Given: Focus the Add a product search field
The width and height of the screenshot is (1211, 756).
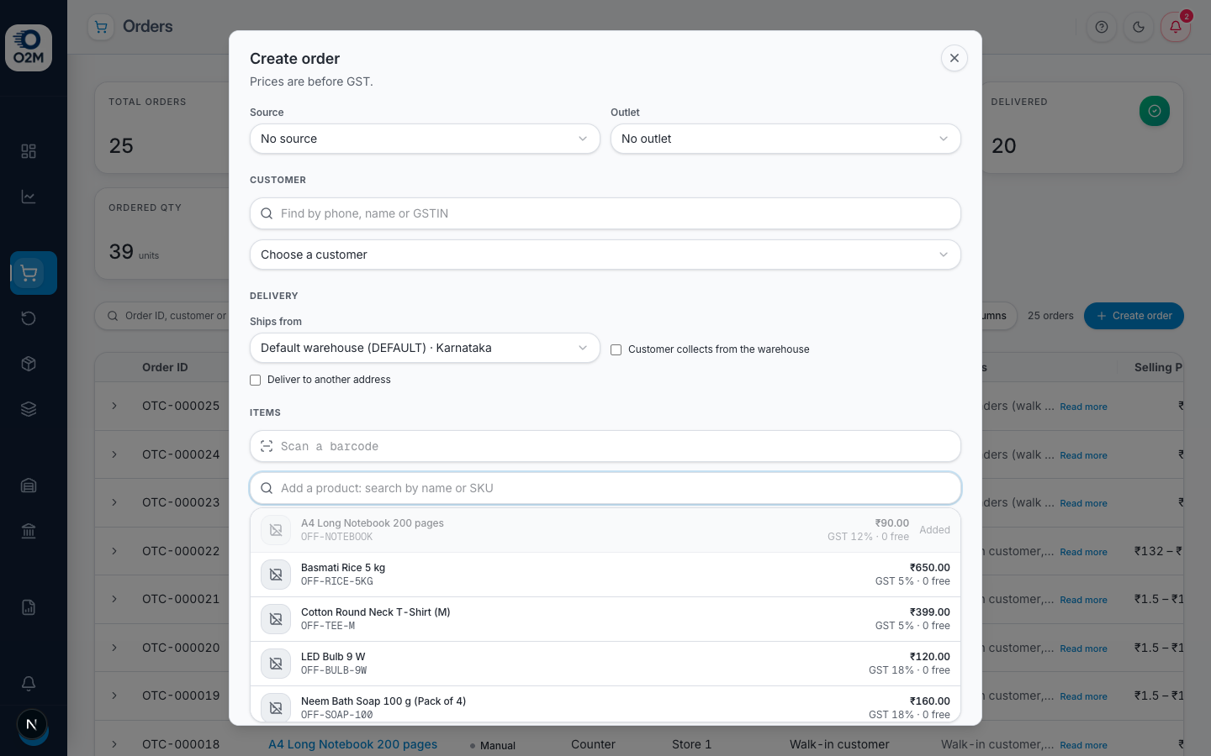Looking at the screenshot, I should [605, 488].
